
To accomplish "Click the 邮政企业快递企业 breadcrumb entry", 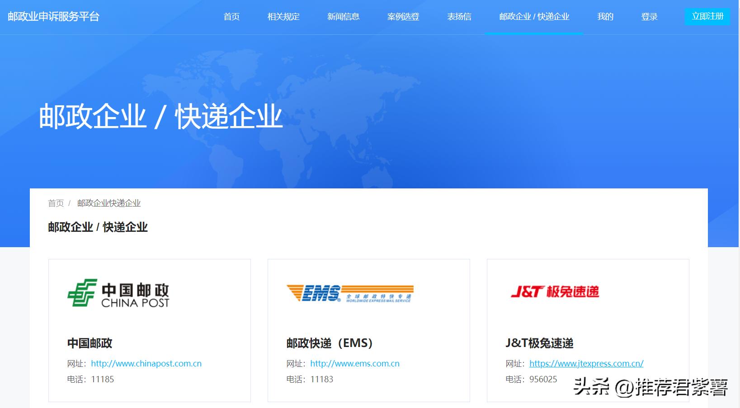I will 108,203.
